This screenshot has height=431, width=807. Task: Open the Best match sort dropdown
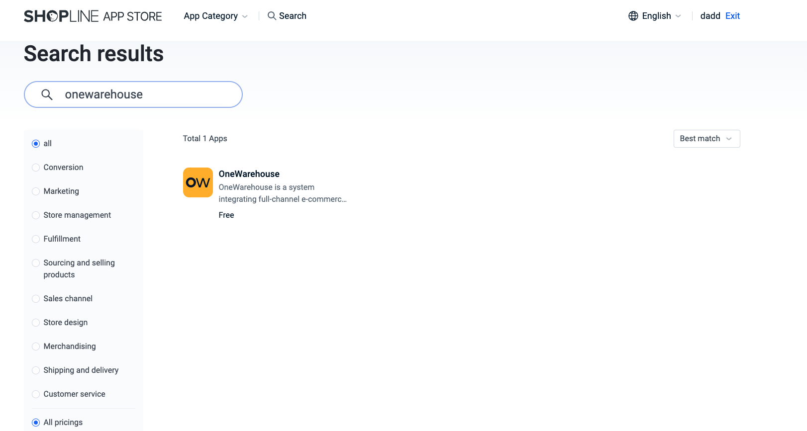click(x=706, y=139)
